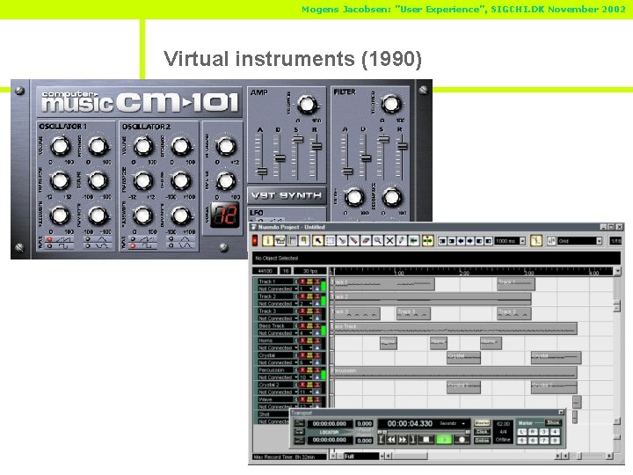The image size is (633, 475).
Task: Click the Snap toggle icon left of Grid
Action: click(551, 241)
